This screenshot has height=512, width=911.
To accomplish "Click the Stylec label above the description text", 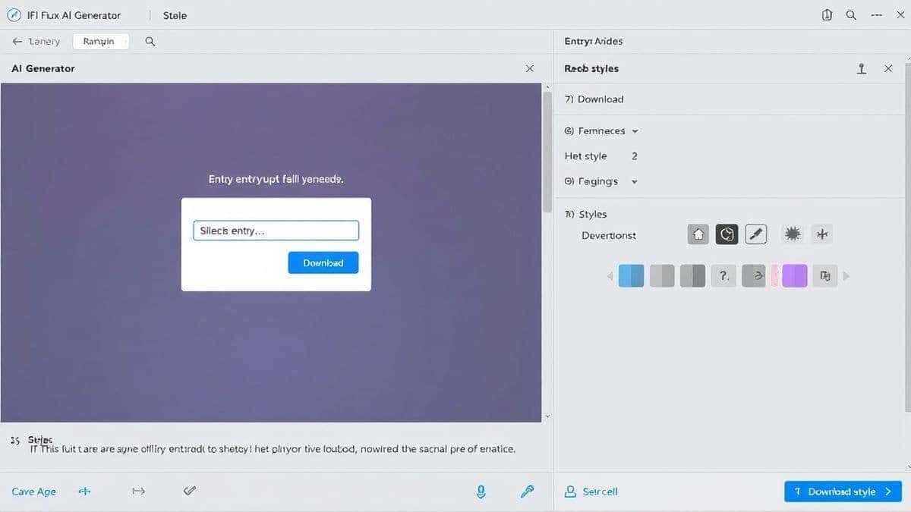I will 40,440.
